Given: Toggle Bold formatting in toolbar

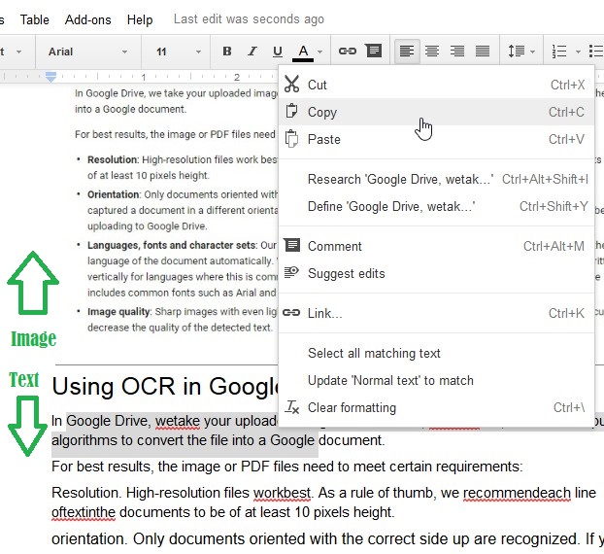Looking at the screenshot, I should click(227, 52).
